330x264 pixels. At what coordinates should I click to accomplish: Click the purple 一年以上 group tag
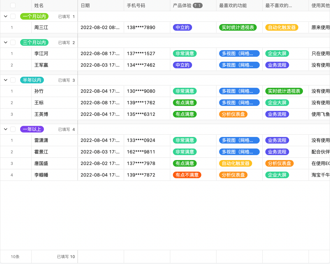coord(32,129)
